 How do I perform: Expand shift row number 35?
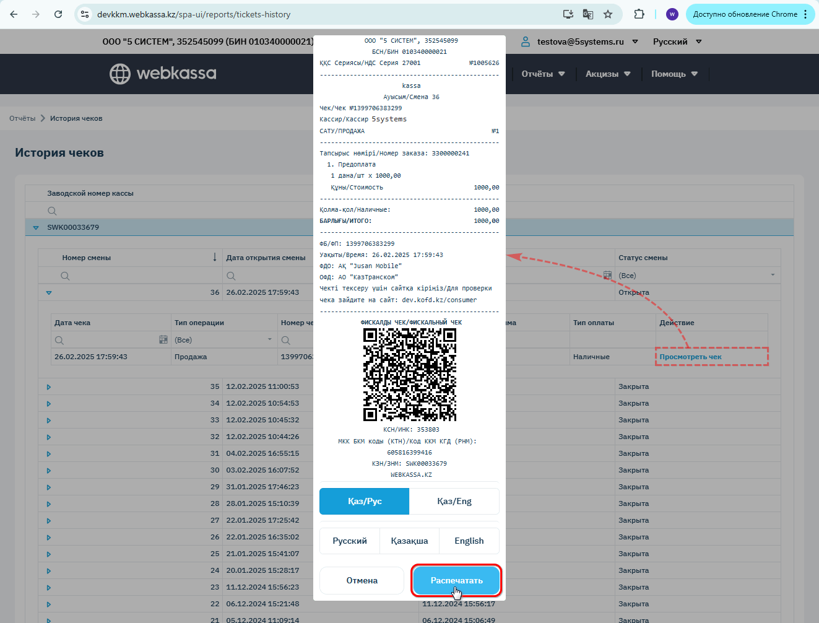click(49, 387)
